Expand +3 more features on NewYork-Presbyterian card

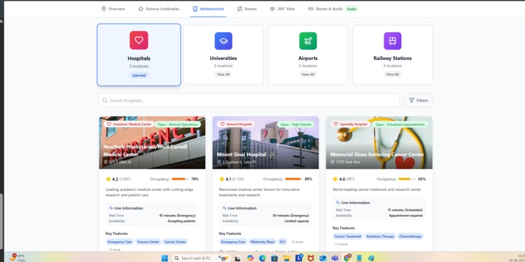(x=114, y=250)
